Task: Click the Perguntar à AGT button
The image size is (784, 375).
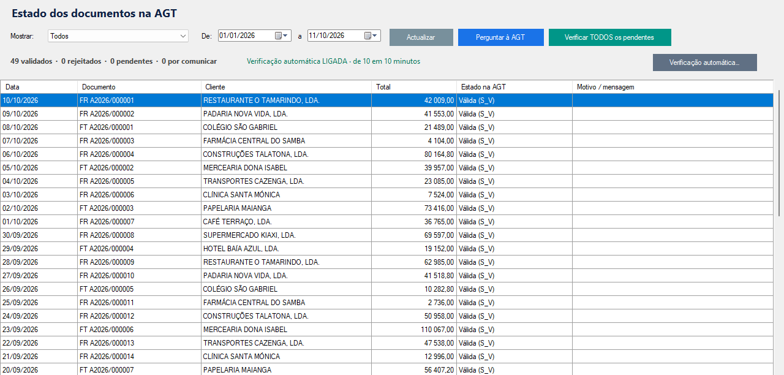Action: [500, 37]
